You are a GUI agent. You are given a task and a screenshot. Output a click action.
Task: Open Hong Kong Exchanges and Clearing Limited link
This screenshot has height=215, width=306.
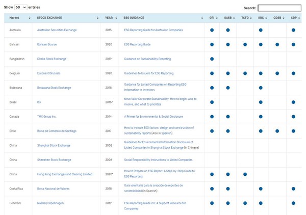pos(65,174)
